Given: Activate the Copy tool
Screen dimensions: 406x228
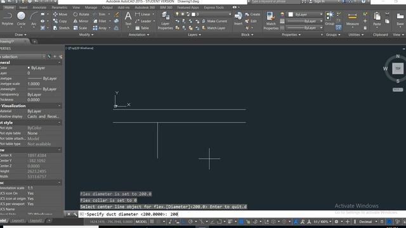Looking at the screenshot, I should [x=60, y=21].
